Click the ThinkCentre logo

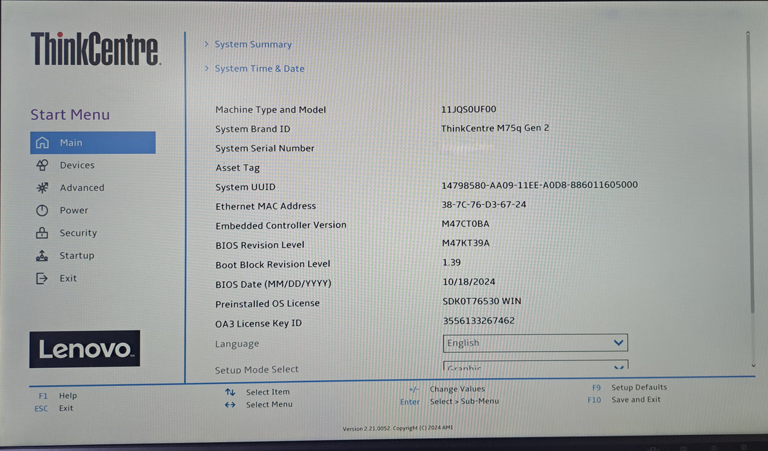[95, 48]
